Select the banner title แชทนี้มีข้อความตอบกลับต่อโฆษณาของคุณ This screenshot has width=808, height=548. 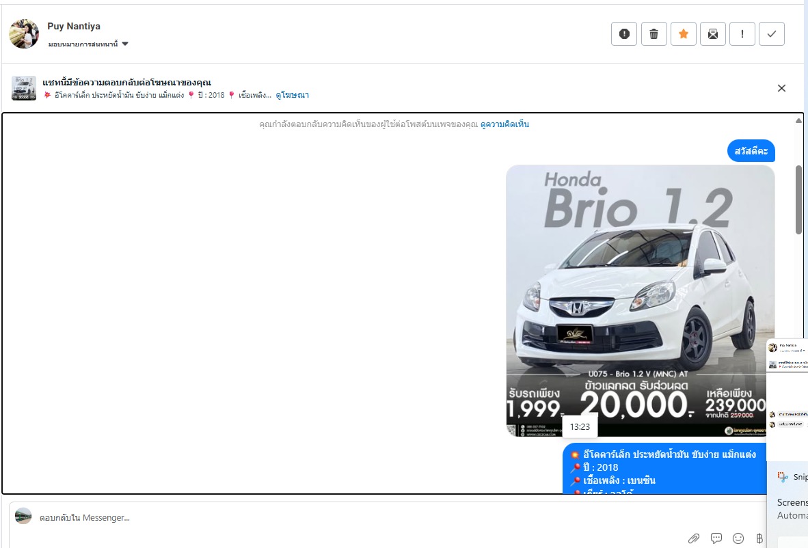(x=126, y=83)
